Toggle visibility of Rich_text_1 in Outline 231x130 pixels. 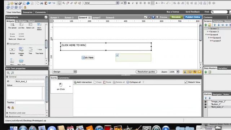tap(205, 107)
